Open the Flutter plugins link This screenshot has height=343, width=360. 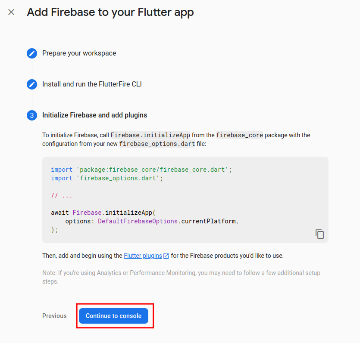(143, 256)
